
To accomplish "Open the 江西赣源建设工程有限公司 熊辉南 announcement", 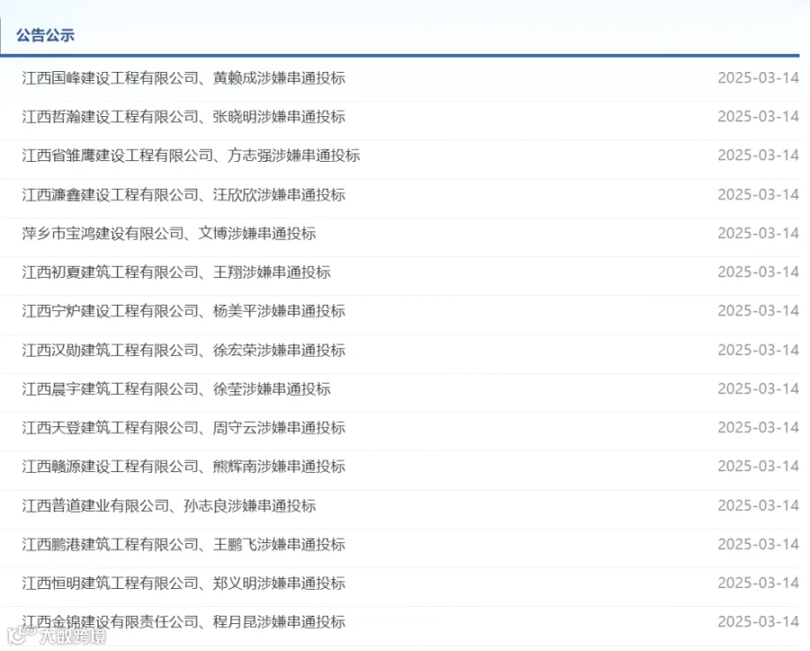I will click(184, 466).
